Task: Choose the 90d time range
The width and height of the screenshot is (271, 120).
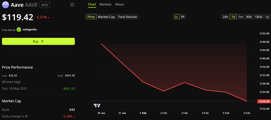Action: [x=249, y=17]
